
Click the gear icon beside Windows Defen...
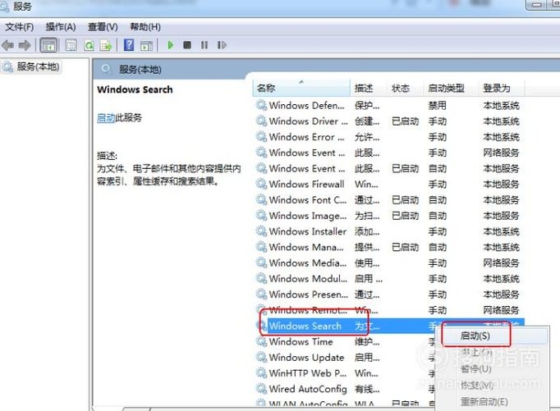pyautogui.click(x=261, y=105)
